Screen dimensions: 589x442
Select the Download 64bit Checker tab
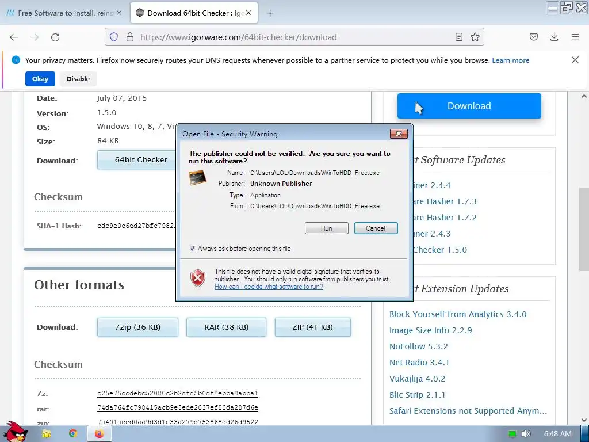click(x=194, y=13)
